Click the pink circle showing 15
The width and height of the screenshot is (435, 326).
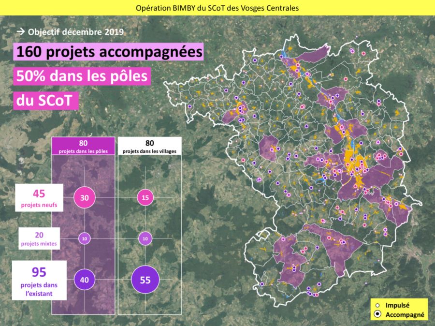(145, 197)
